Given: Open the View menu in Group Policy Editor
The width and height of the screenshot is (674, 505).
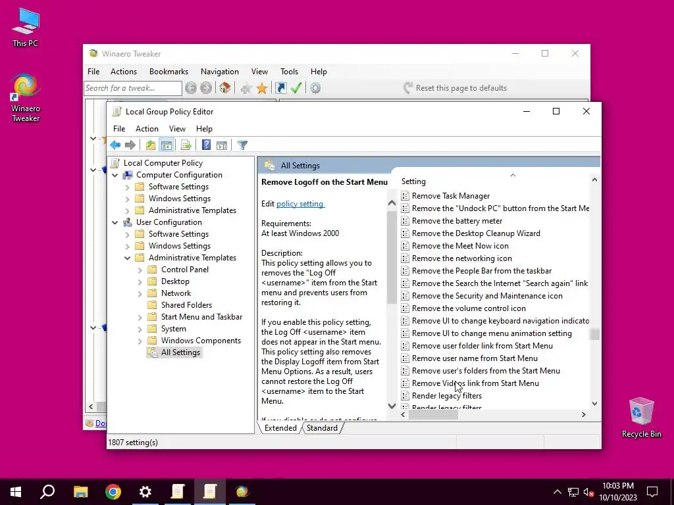Looking at the screenshot, I should (x=177, y=129).
